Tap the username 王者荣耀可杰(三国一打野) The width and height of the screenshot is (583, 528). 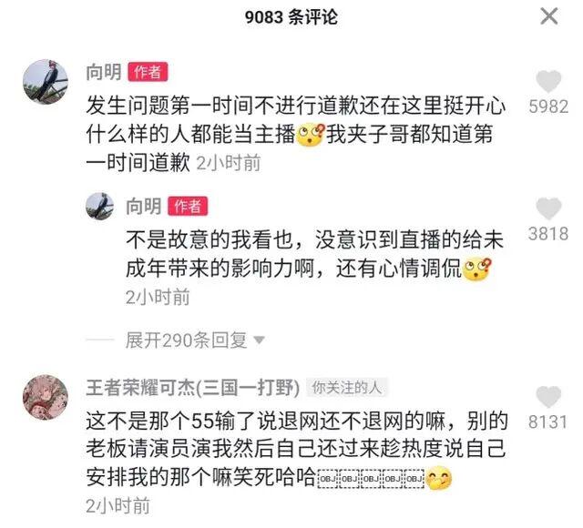(x=192, y=388)
